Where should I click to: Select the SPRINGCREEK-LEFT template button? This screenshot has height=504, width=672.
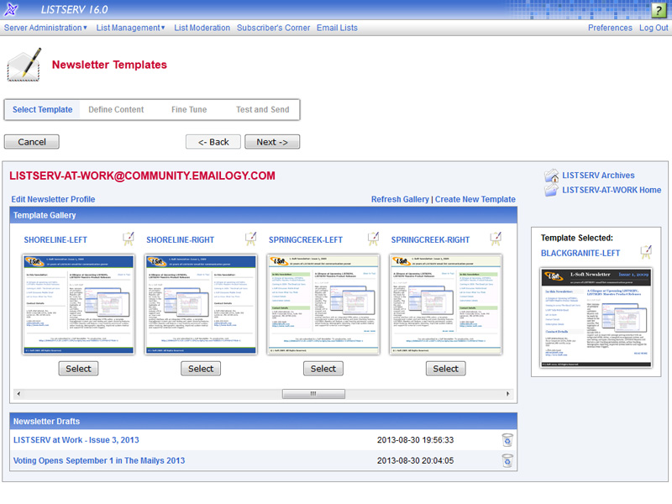[x=323, y=369]
